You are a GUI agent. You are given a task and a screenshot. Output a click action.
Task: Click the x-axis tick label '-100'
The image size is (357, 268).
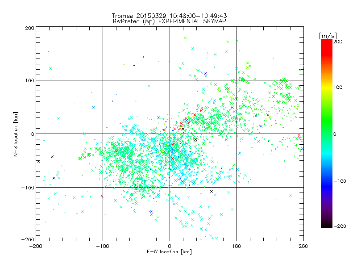pos(103,247)
